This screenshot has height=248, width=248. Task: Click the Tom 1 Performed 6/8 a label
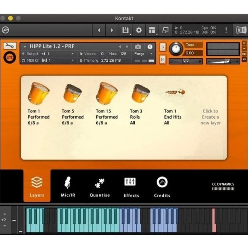tap(38, 117)
